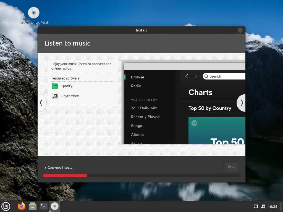Viewport: 283px width, 212px height.
Task: Go to the previous slide with left arrow
Action: coord(41,103)
